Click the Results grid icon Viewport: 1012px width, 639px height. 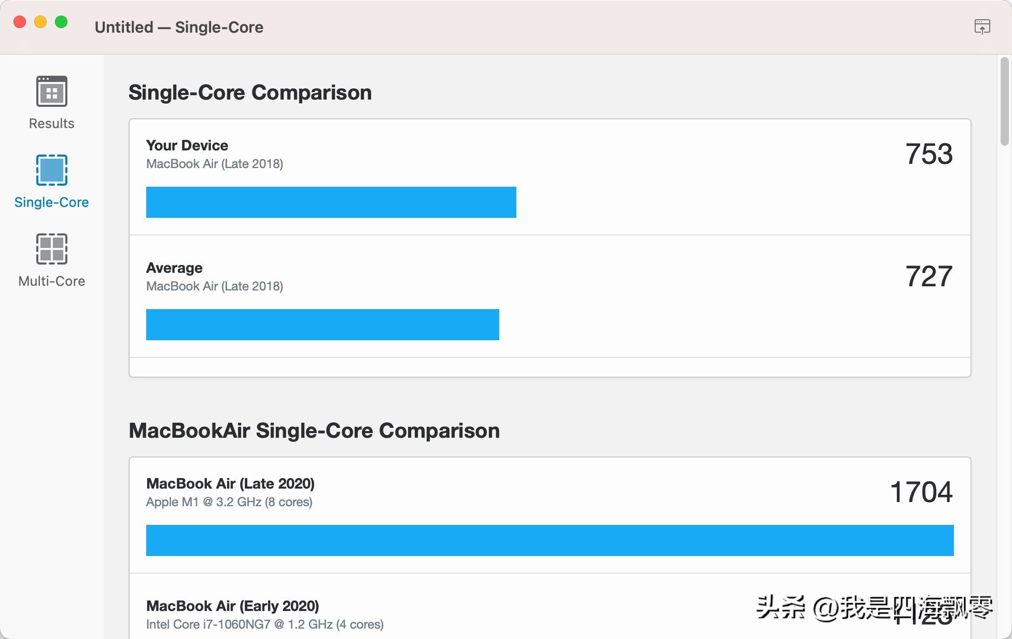coord(51,91)
